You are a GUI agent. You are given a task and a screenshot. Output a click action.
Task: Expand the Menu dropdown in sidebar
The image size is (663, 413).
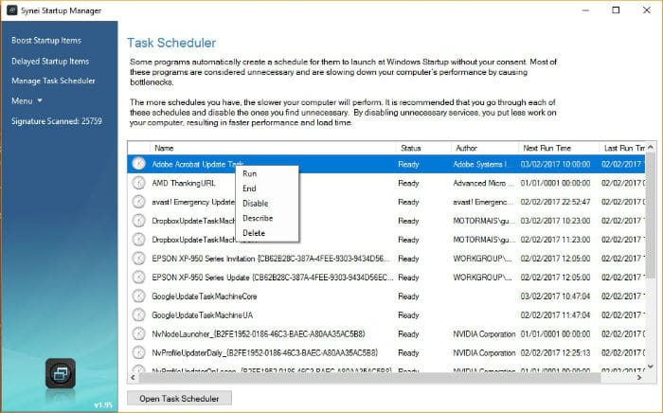pyautogui.click(x=27, y=101)
